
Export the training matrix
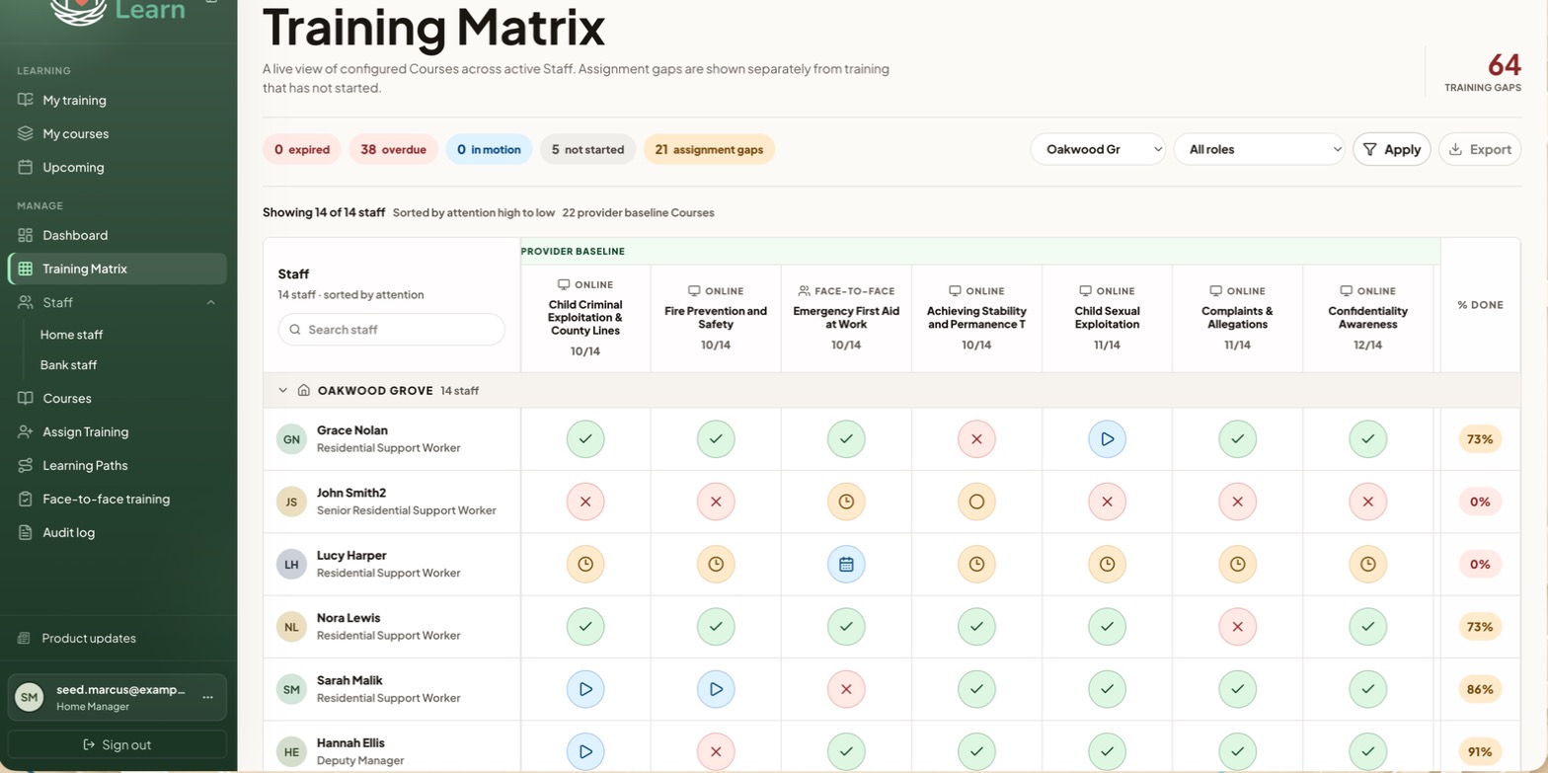(1479, 149)
